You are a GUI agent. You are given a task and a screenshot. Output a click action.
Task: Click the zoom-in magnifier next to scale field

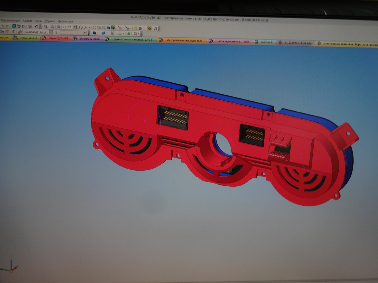coord(59,27)
